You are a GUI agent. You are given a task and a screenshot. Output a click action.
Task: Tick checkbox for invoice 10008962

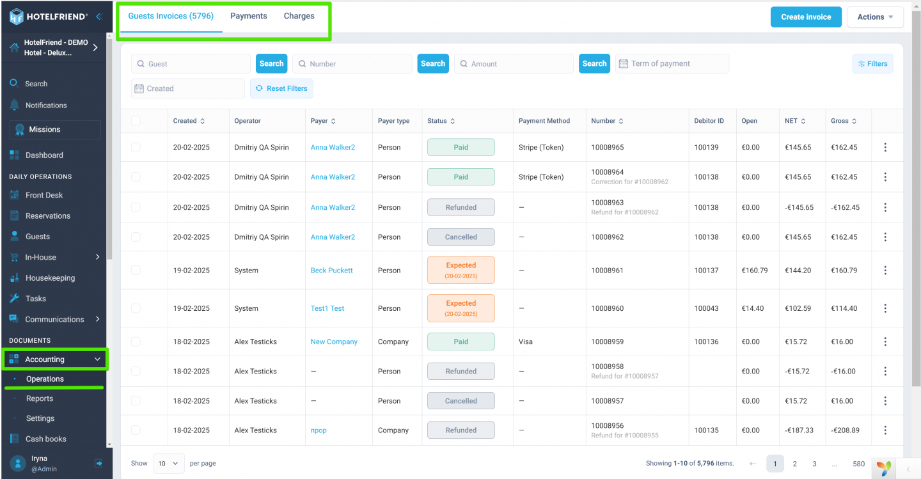tap(136, 237)
